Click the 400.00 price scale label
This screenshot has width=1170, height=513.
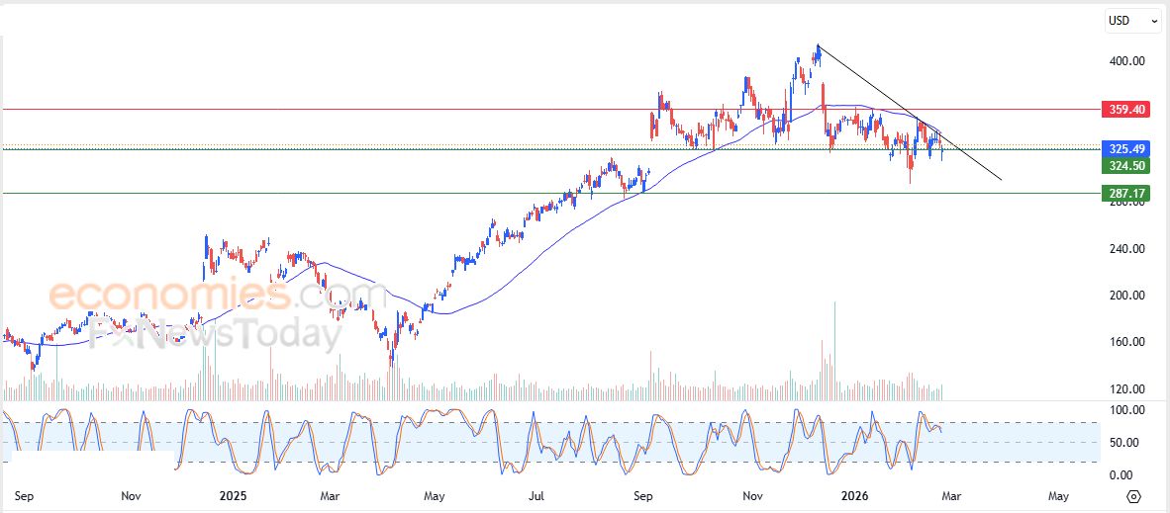(x=1126, y=61)
